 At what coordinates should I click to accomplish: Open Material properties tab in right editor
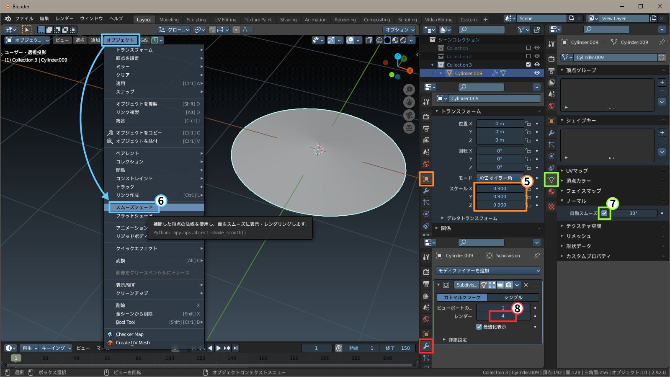[551, 192]
